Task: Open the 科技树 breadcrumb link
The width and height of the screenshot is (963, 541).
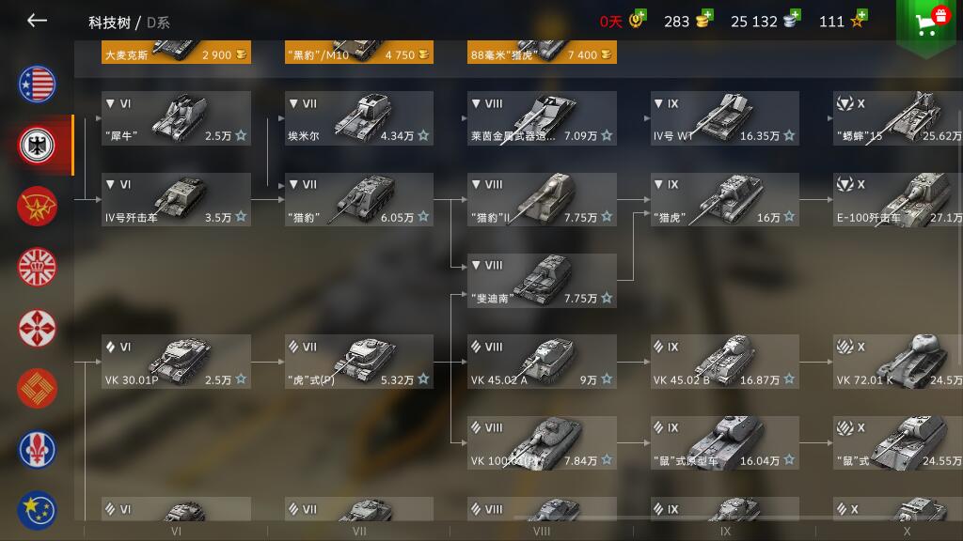Action: point(109,23)
